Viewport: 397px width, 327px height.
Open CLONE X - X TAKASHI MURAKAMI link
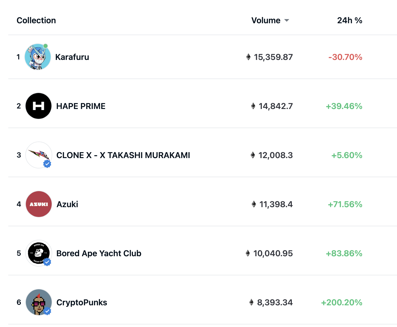pyautogui.click(x=123, y=155)
